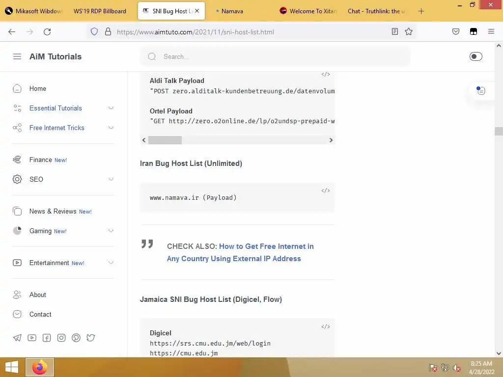Click the page scrollbar down arrow
This screenshot has width=503, height=377.
coord(499,353)
